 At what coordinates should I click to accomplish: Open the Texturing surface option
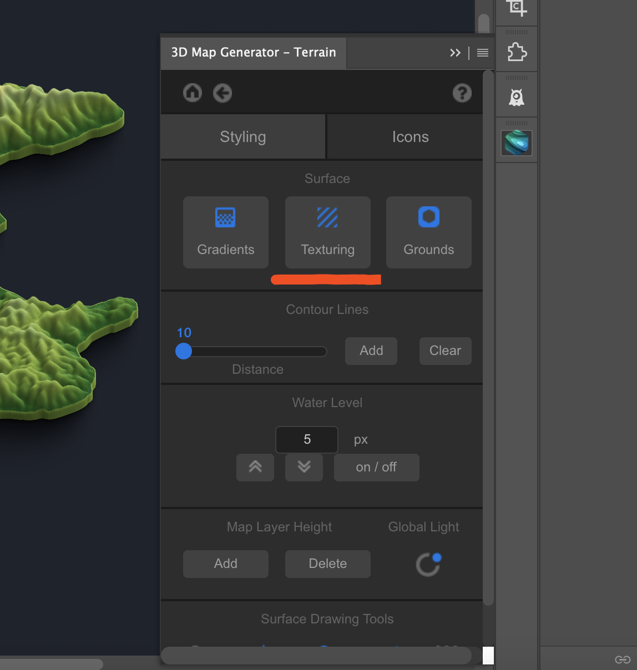coord(328,232)
